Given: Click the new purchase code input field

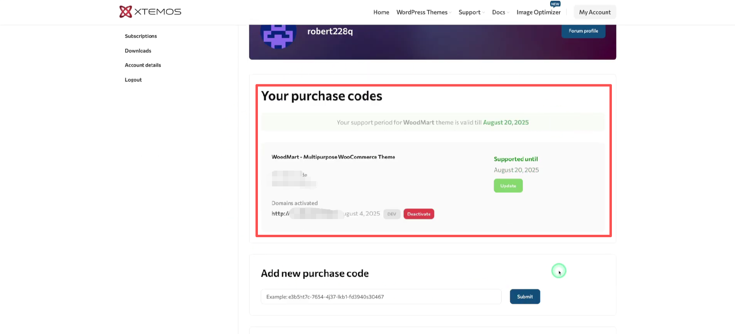Looking at the screenshot, I should pyautogui.click(x=381, y=297).
